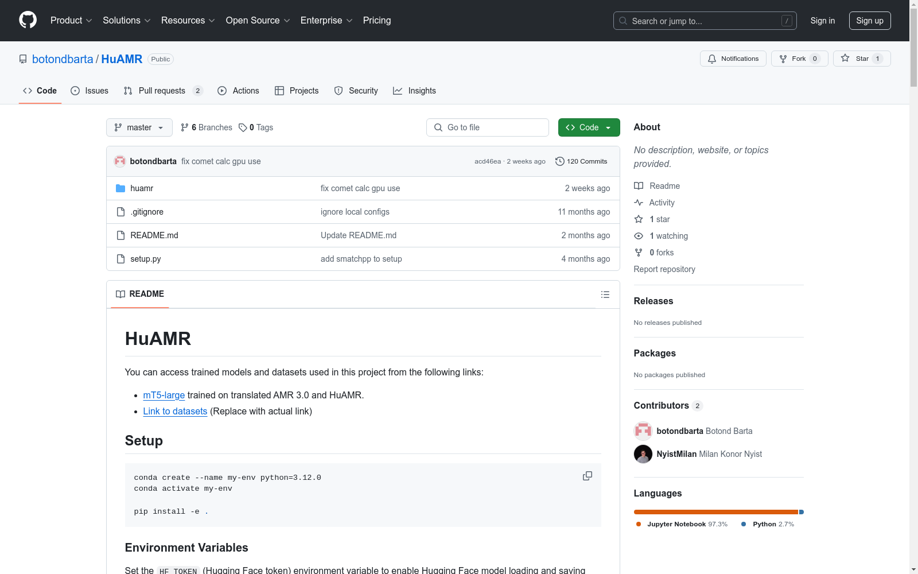The height and width of the screenshot is (574, 918).
Task: Click the tag icon next to Tags
Action: (x=243, y=127)
